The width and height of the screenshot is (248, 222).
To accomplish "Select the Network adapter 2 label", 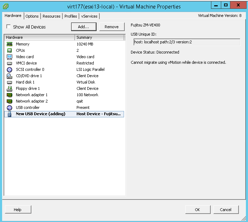I will point(32,101).
